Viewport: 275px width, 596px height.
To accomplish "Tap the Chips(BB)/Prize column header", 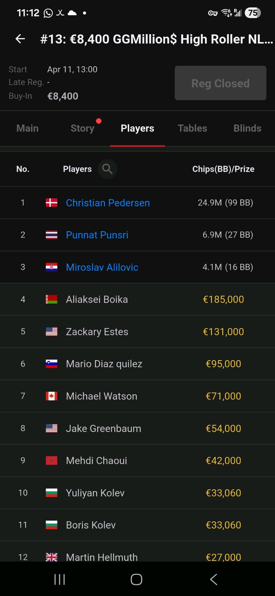I will [223, 169].
